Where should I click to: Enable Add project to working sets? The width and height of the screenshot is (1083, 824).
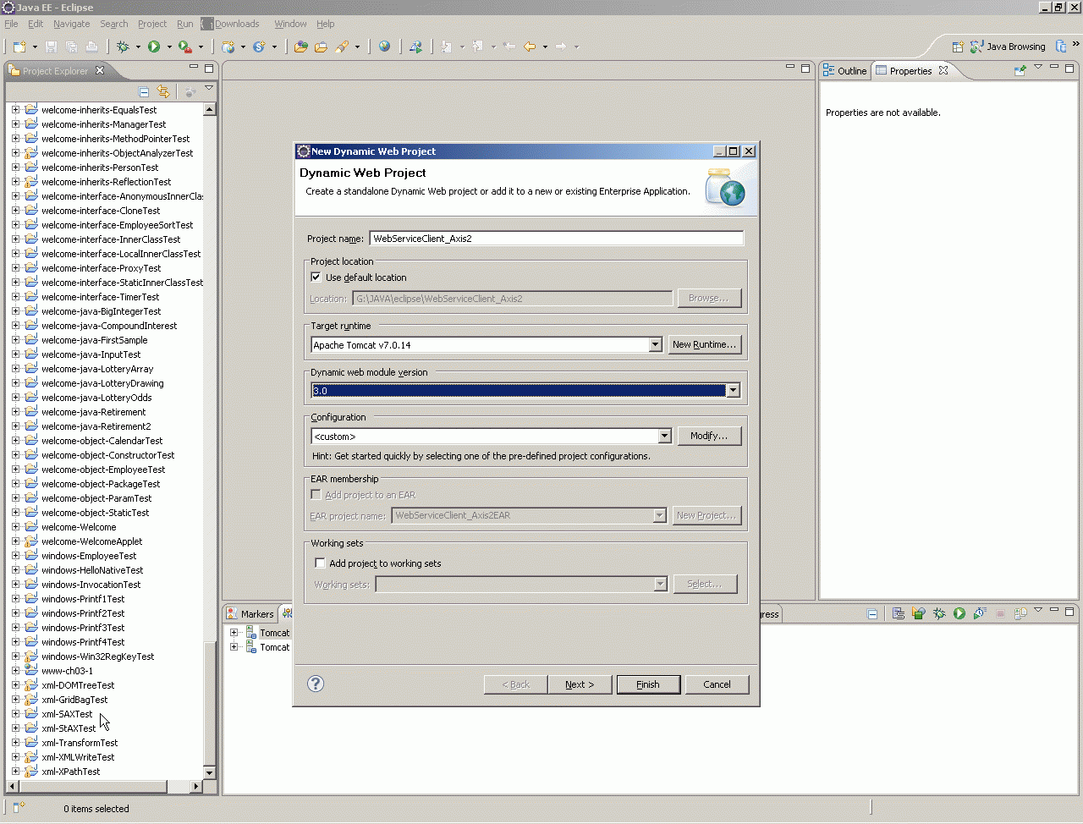pyautogui.click(x=320, y=563)
